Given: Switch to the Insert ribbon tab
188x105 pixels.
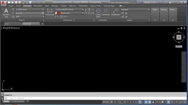Looking at the screenshot, I should pos(19,6).
